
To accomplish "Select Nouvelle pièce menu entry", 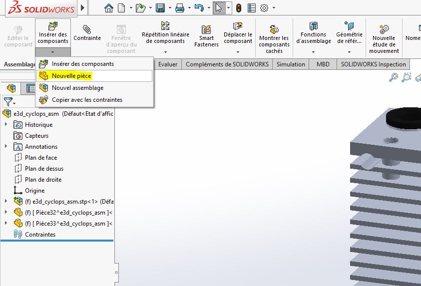I will [94, 76].
